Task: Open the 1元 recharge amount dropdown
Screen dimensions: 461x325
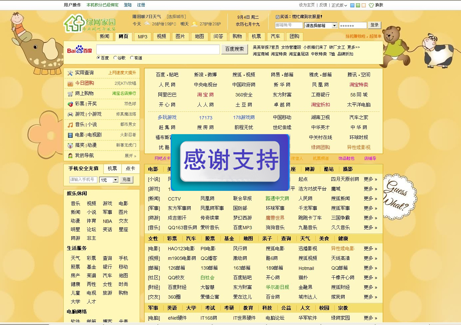Action: pyautogui.click(x=109, y=180)
